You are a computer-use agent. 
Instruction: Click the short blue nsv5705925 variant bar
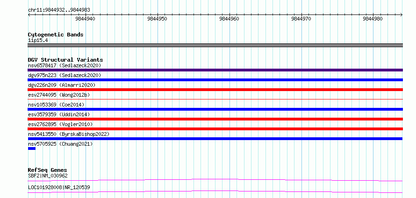[32, 148]
